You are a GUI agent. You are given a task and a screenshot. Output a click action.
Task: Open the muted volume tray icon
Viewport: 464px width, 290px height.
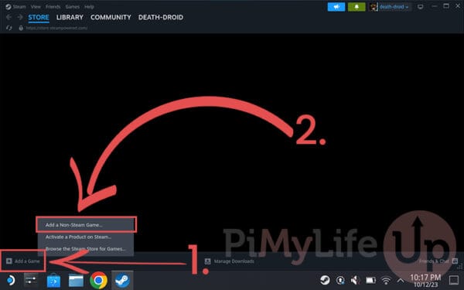point(355,280)
